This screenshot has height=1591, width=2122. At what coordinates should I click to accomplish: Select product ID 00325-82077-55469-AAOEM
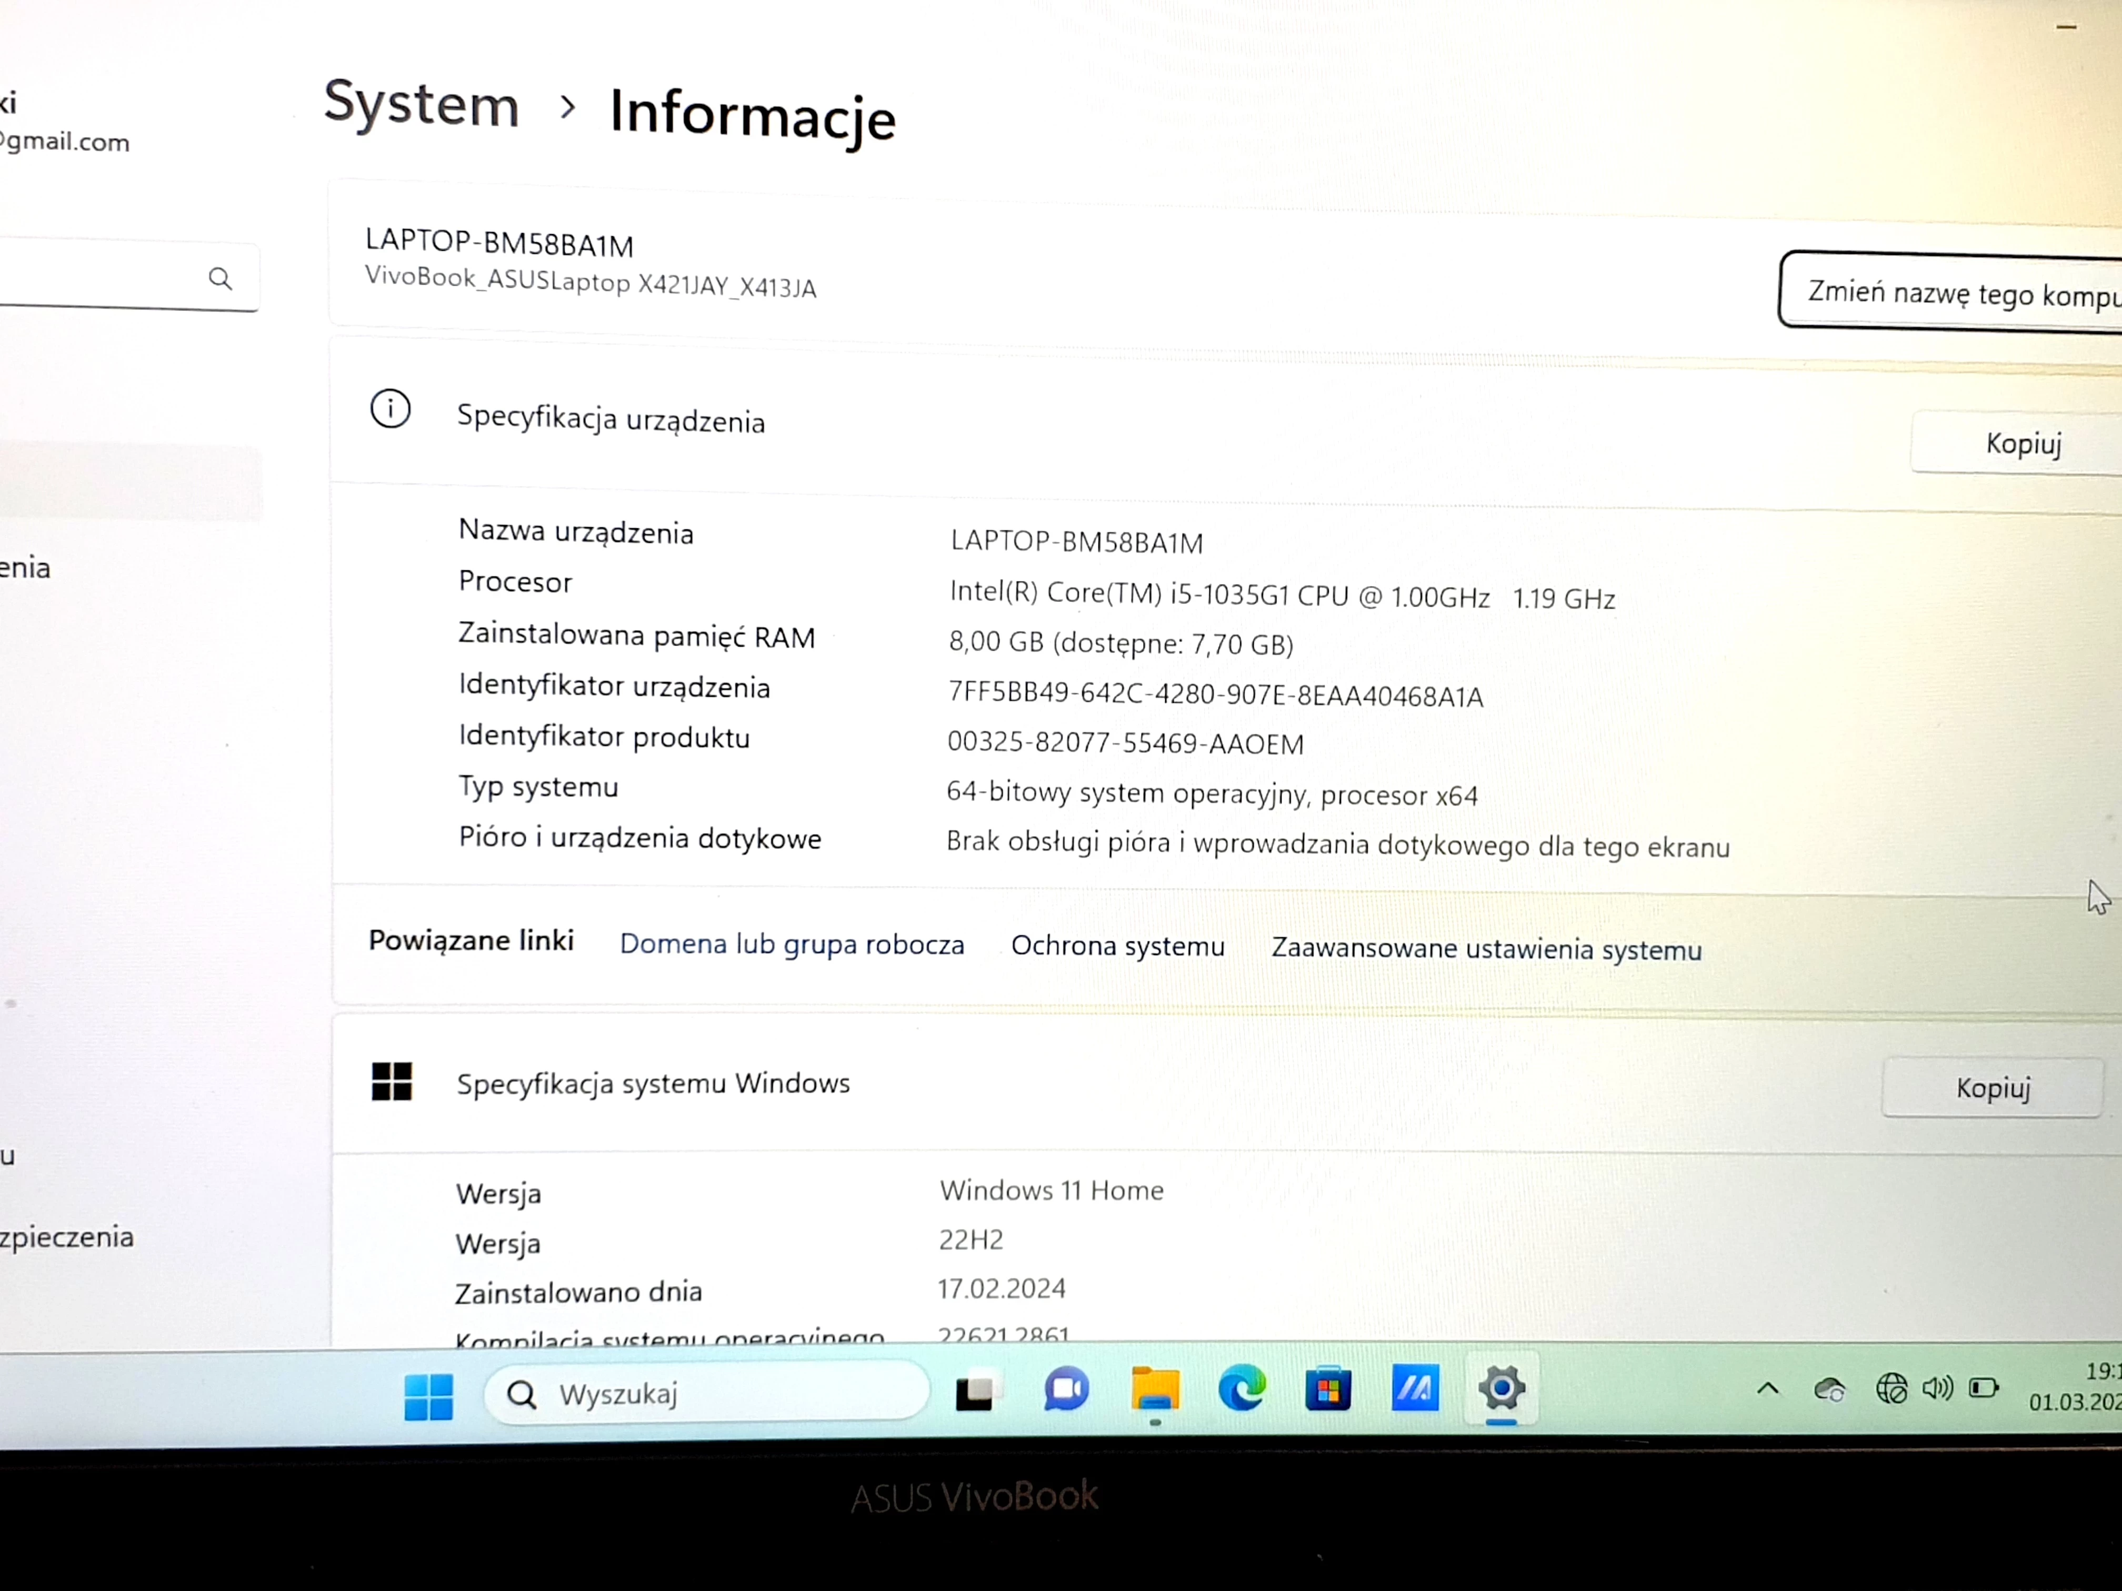pos(1125,743)
